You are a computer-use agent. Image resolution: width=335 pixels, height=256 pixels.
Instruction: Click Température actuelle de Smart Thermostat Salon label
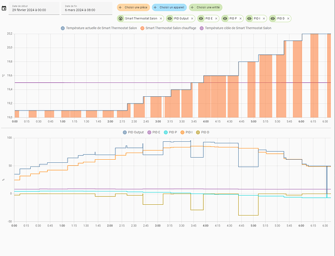click(x=101, y=28)
